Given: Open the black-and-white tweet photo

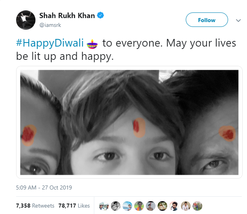Looking at the screenshot, I should pos(129,122).
